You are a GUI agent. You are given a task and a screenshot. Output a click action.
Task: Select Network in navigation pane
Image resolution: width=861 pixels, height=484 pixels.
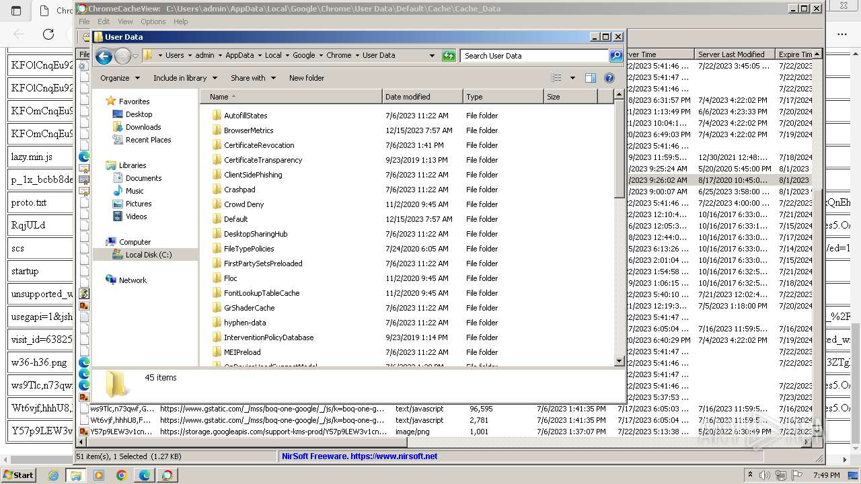click(133, 280)
